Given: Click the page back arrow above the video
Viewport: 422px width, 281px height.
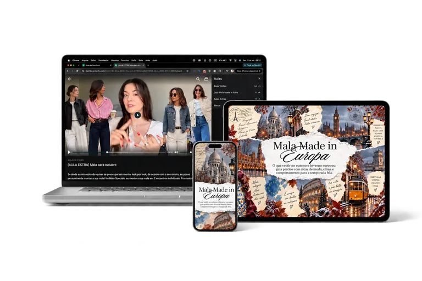Looking at the screenshot, I should tap(70, 79).
